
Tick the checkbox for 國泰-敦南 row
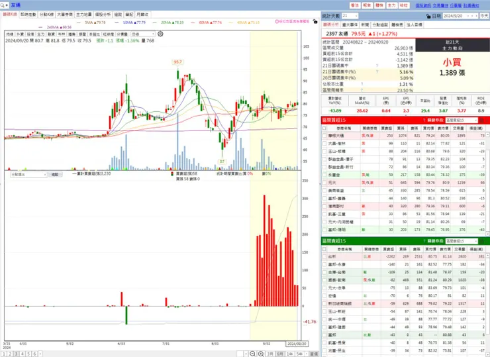(x=324, y=280)
